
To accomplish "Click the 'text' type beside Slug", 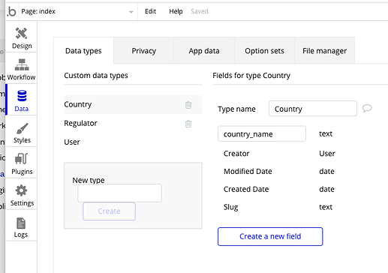I will pos(326,207).
